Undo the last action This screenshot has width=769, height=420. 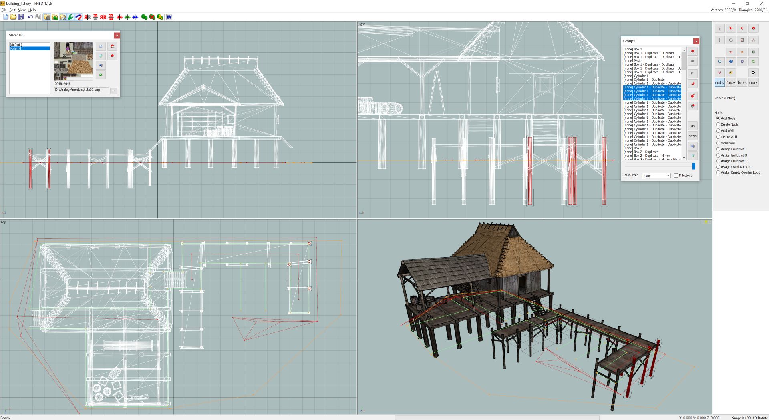coord(31,17)
